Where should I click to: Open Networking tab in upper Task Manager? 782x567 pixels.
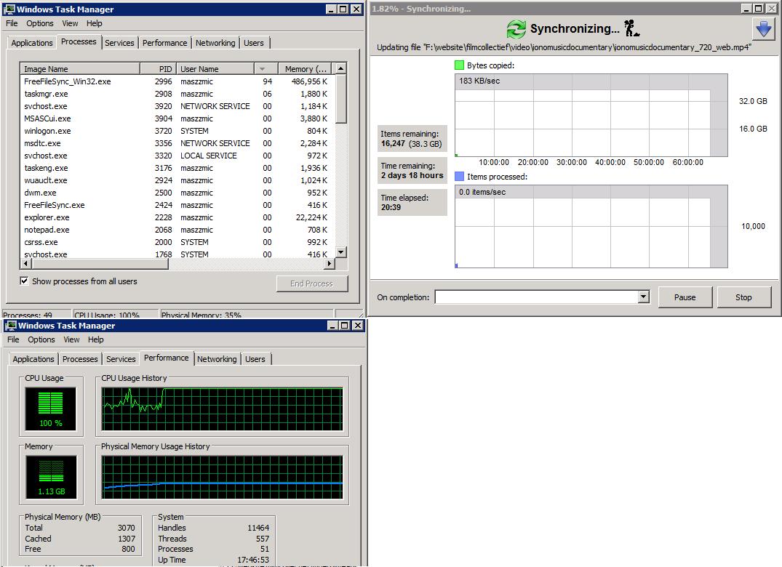[x=215, y=43]
